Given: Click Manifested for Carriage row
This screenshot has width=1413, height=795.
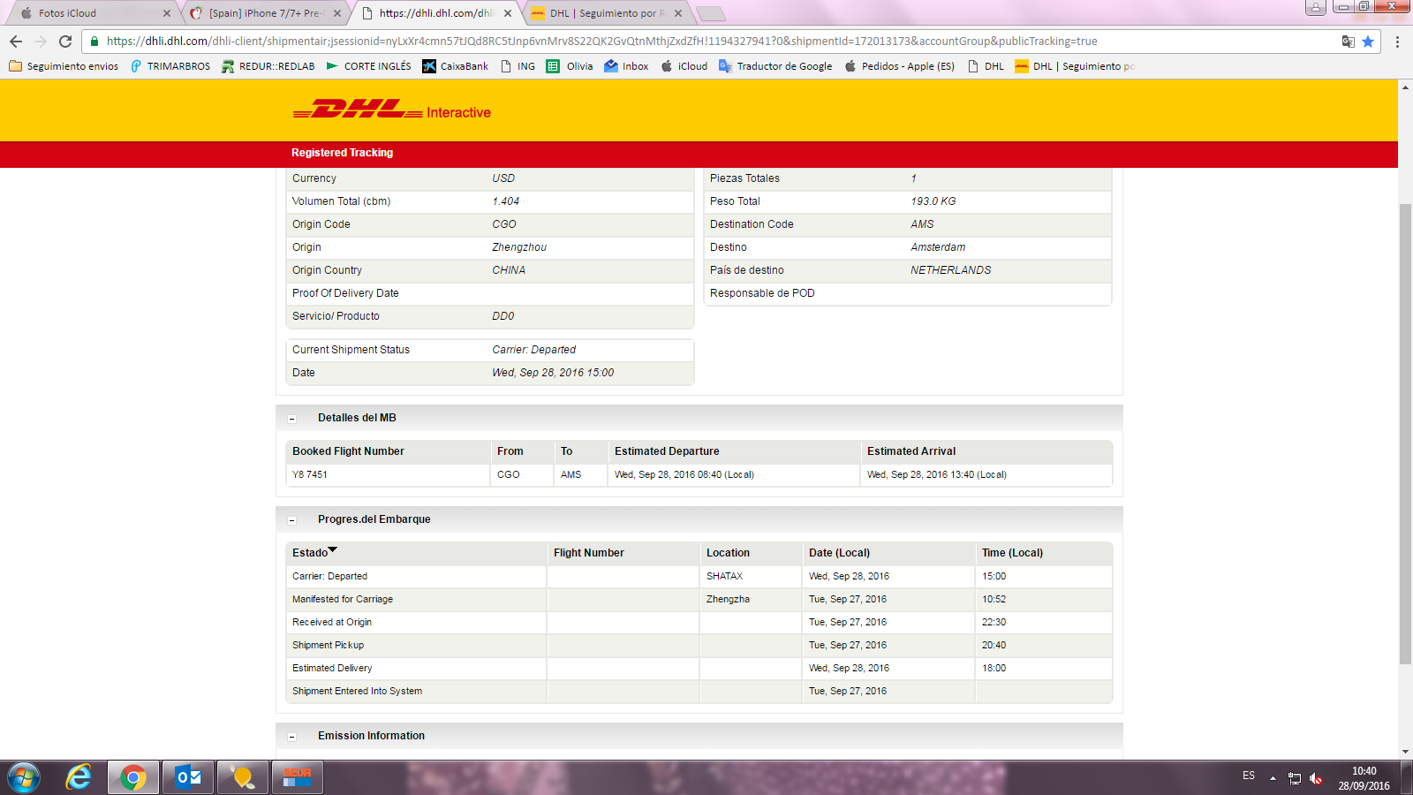Looking at the screenshot, I should point(699,600).
